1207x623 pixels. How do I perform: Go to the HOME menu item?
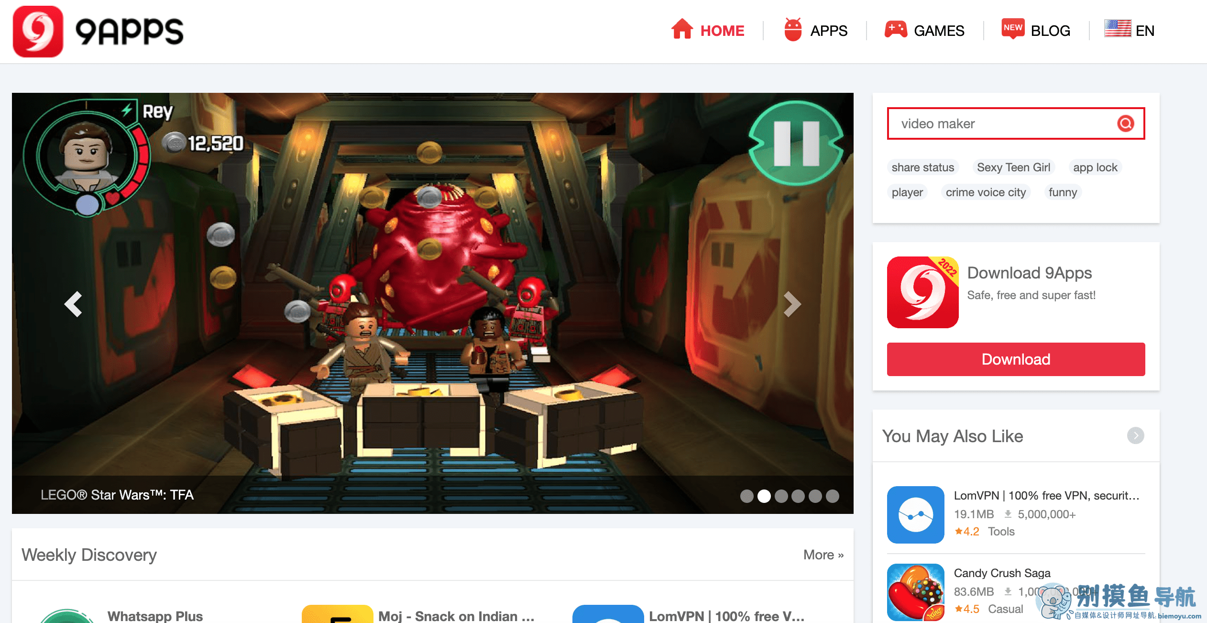(x=722, y=31)
